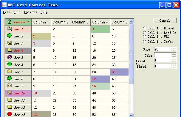Click the folder icon in Row 11
The image size is (181, 117).
[10, 100]
